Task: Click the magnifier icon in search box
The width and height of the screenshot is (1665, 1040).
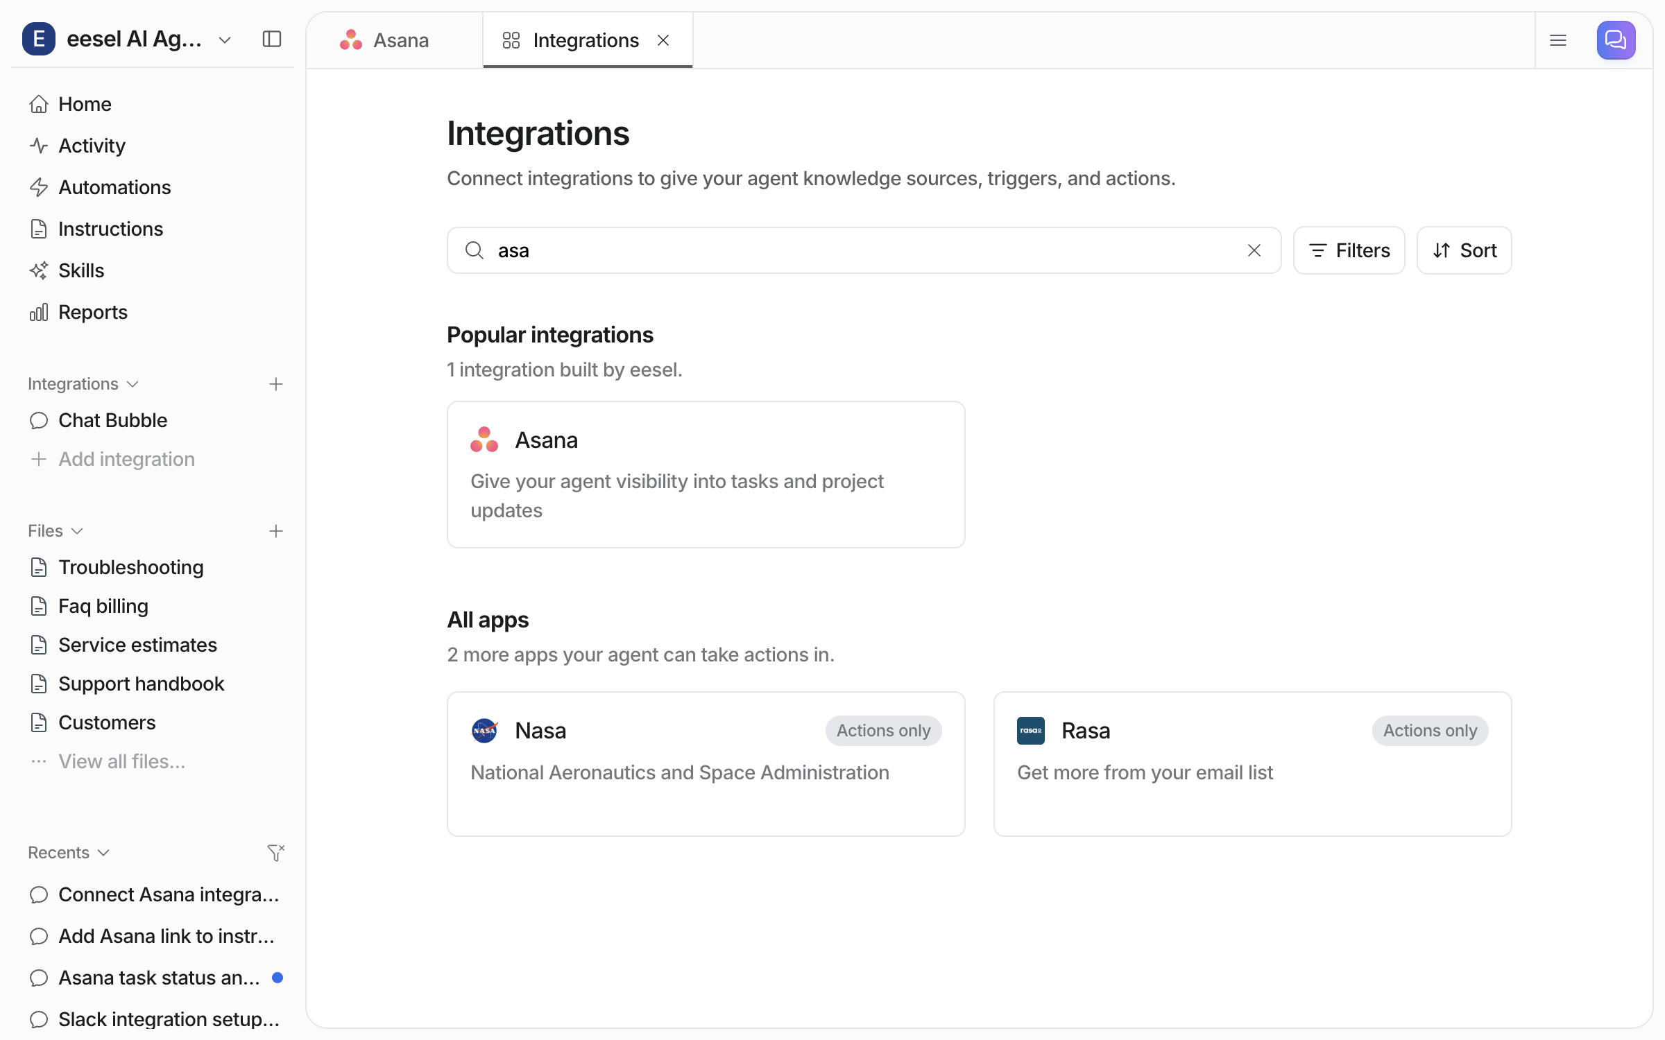Action: [x=475, y=250]
